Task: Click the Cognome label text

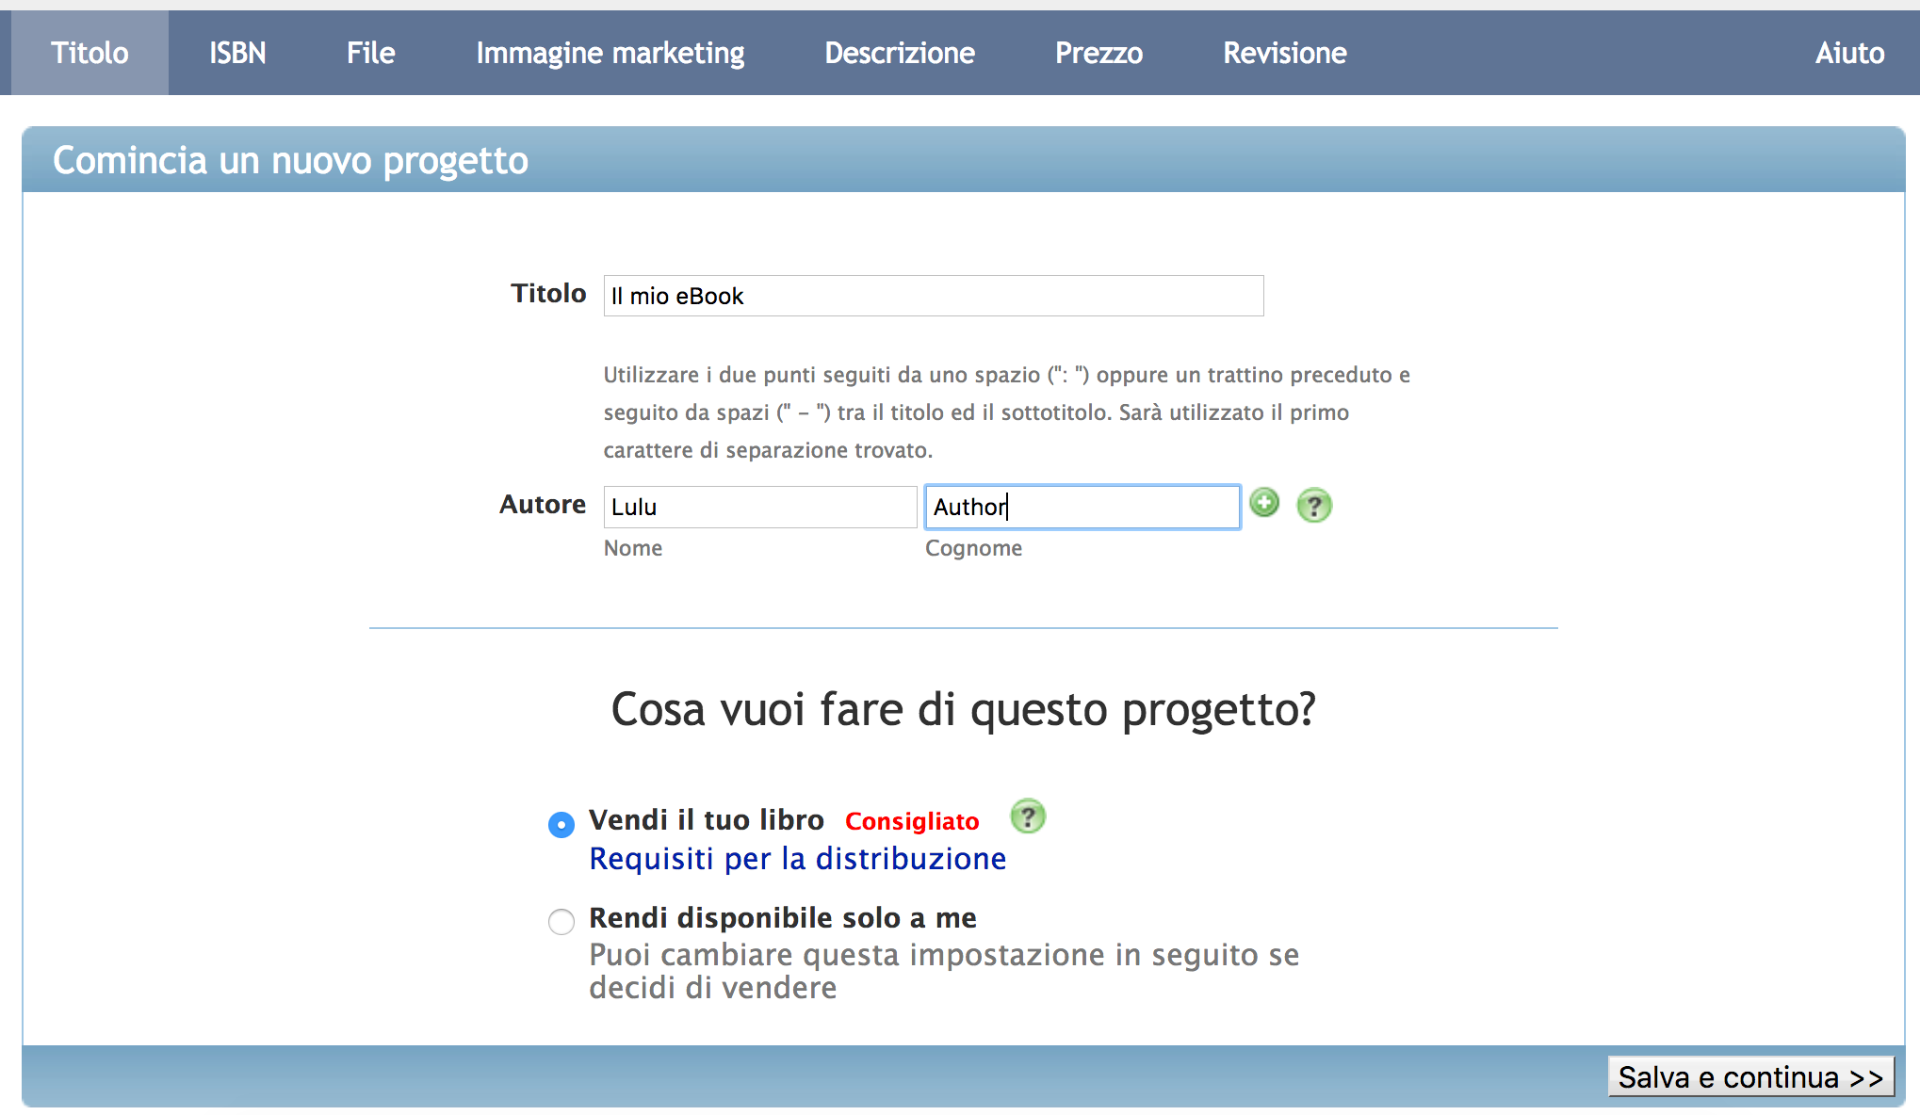Action: [973, 548]
